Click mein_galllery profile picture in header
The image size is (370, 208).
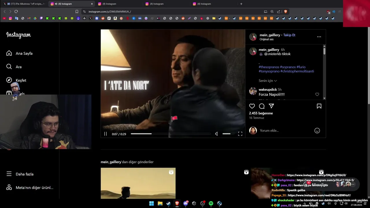pyautogui.click(x=253, y=37)
